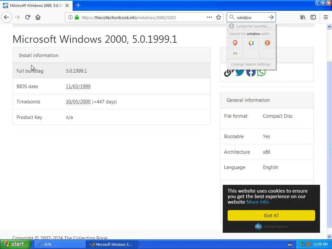Image resolution: width=332 pixels, height=249 pixels.
Task: Click the safely remove hardware tray icon
Action: [x=302, y=244]
